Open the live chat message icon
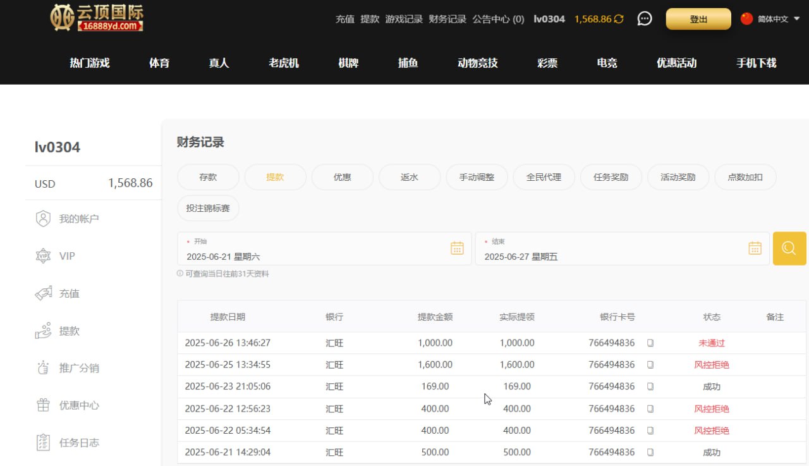The image size is (809, 466). click(644, 19)
